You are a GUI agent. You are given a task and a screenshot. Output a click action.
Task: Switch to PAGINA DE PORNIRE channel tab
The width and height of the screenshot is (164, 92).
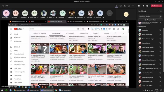click(x=40, y=34)
